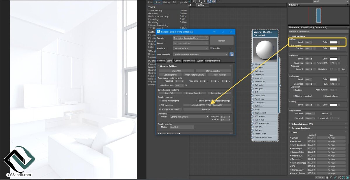The width and height of the screenshot is (350, 180).
Task: Open the Preset dropdown
Action: (191, 43)
